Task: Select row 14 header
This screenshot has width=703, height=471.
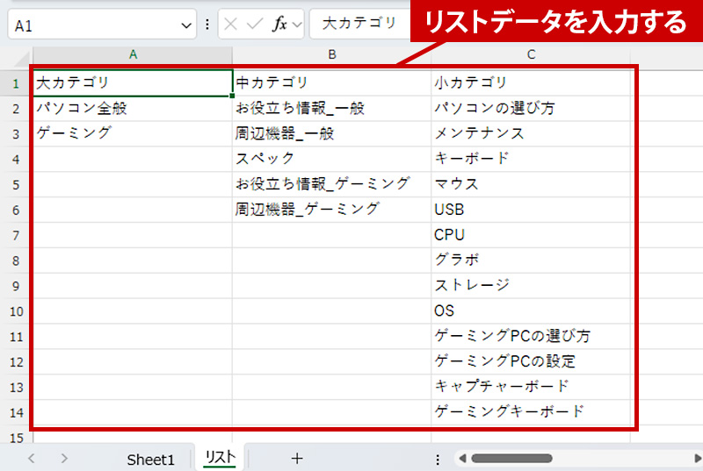Action: (16, 412)
